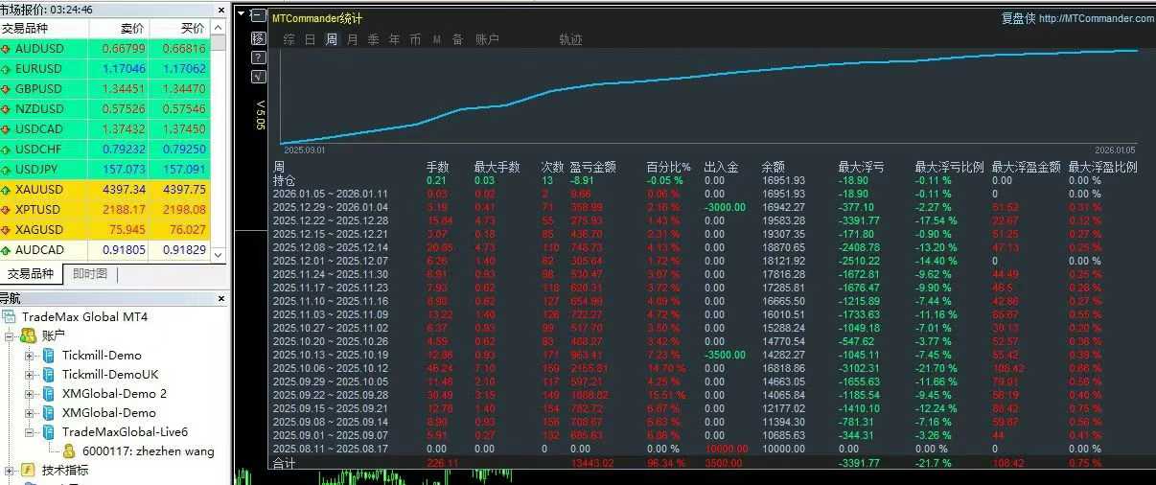Select the Tickmill-Demo tree item
The image size is (1156, 485).
101,356
